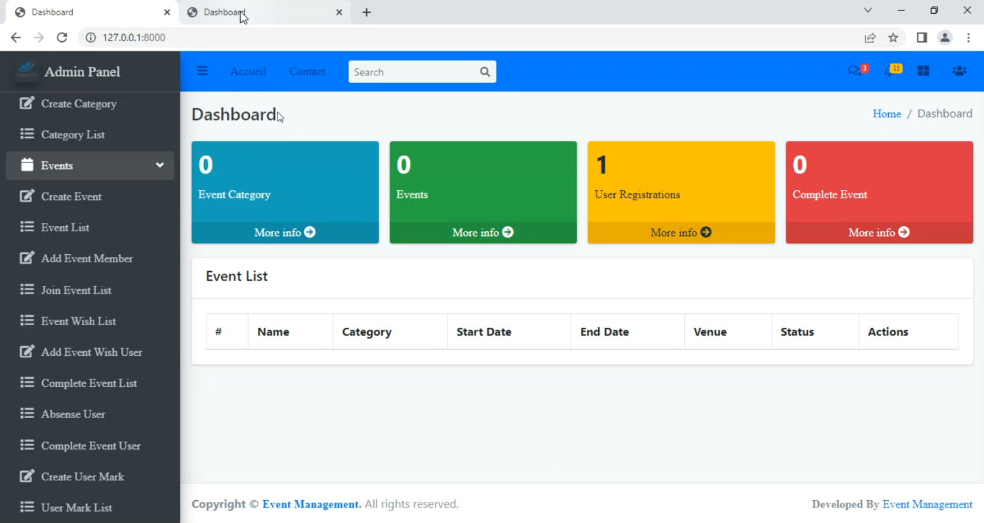Open the Chrome three-dot menu

[x=968, y=38]
